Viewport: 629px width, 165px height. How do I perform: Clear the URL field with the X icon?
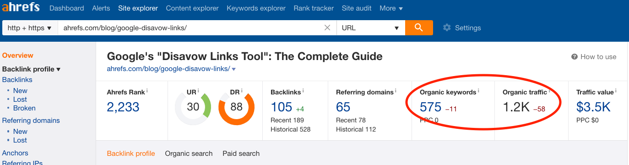pos(327,27)
